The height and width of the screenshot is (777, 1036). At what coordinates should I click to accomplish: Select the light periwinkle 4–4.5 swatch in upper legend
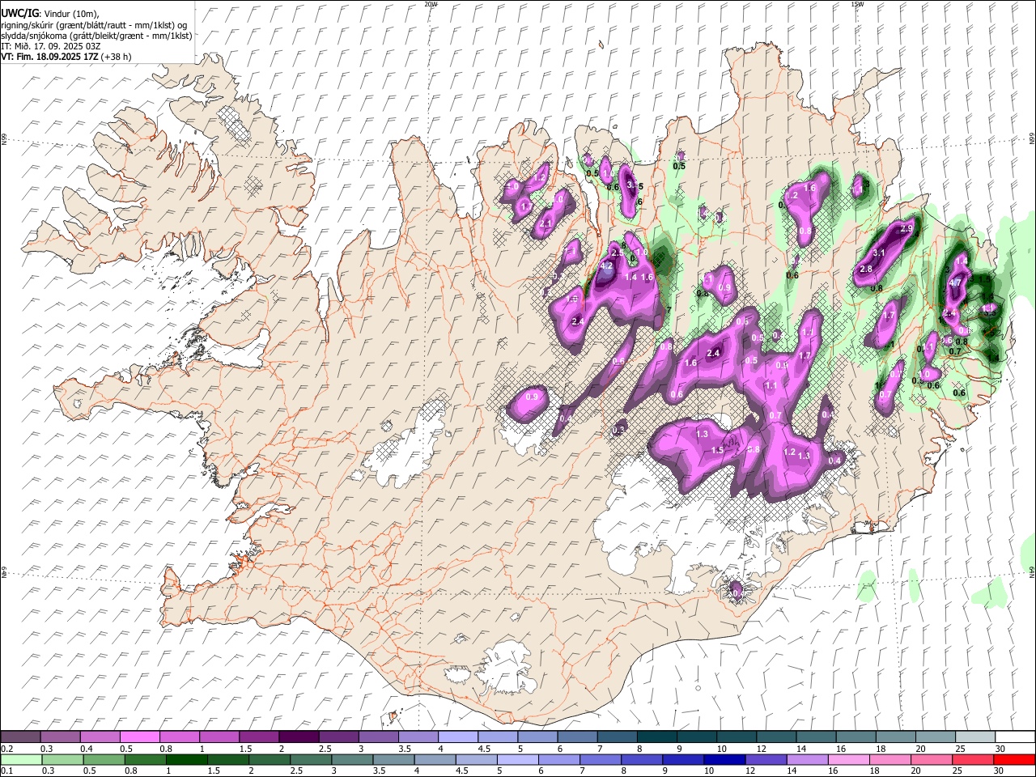[x=458, y=737]
